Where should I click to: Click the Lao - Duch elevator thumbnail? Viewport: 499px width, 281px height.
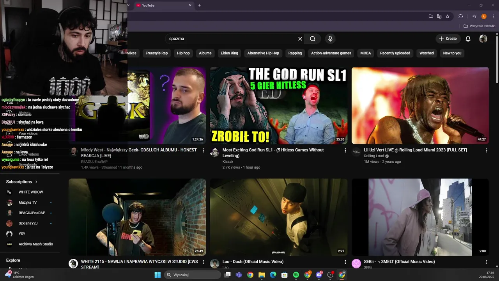(279, 217)
